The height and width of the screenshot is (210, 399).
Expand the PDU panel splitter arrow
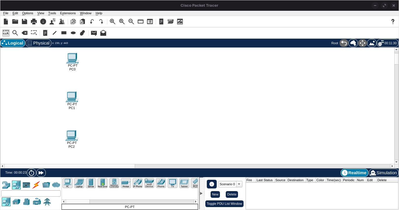201,193
